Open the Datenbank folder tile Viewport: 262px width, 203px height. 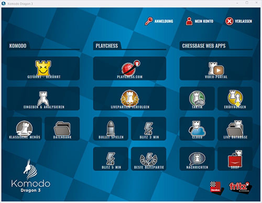click(x=62, y=129)
